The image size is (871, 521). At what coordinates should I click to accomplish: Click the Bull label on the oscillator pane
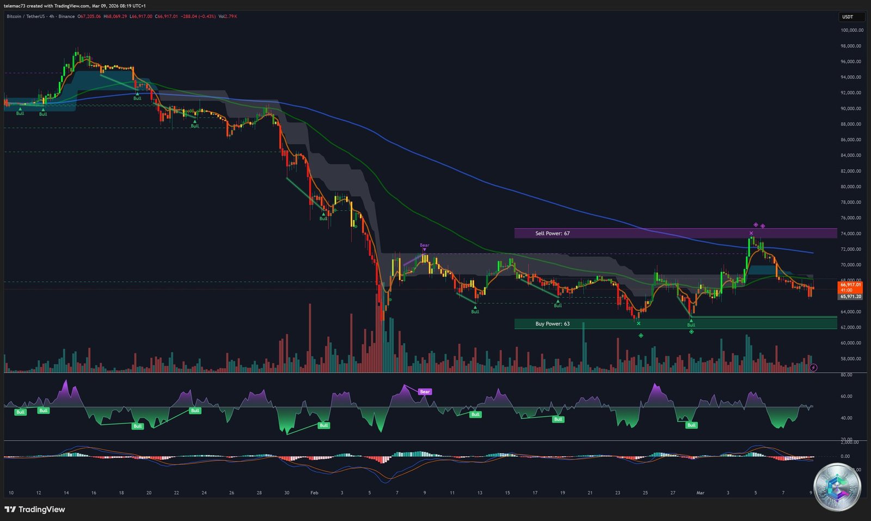tap(20, 412)
